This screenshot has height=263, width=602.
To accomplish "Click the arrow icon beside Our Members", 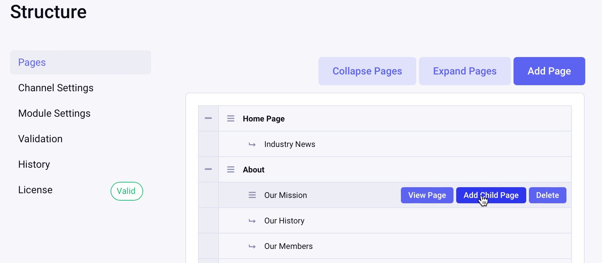I will [x=252, y=247].
